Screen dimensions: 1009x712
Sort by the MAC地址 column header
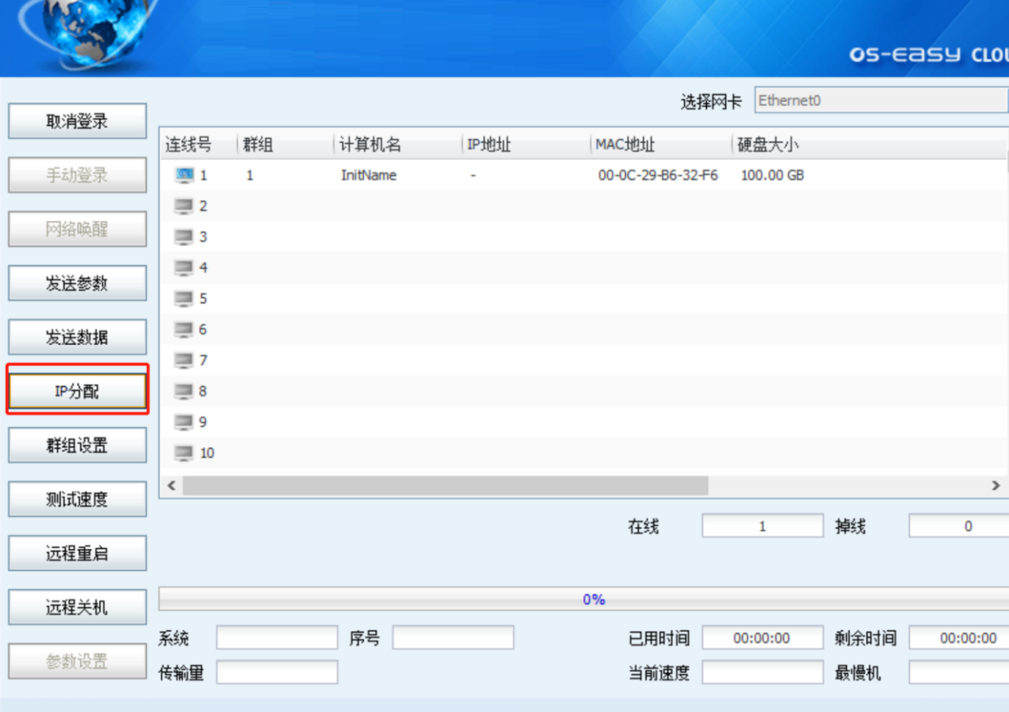tap(625, 145)
